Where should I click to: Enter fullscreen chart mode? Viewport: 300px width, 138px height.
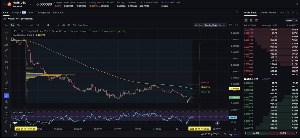(237, 25)
